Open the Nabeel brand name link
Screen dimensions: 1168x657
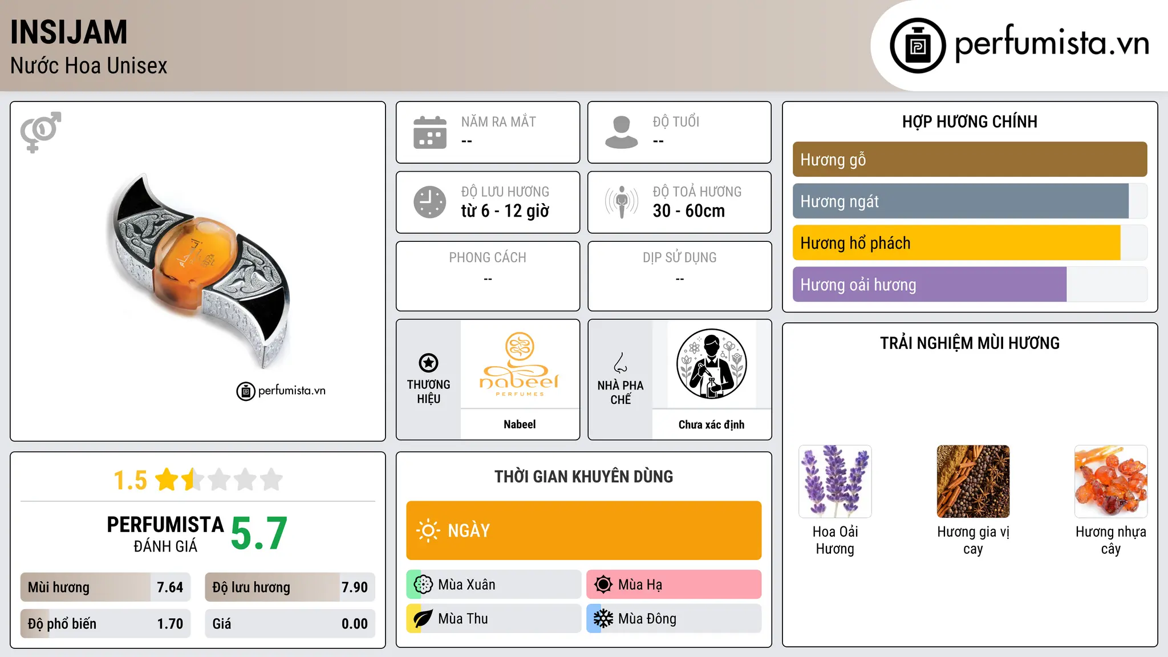coord(520,424)
